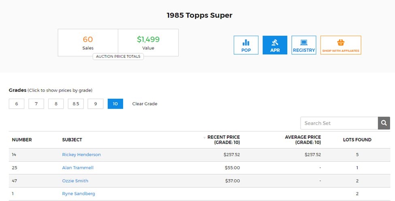Click Clear Grade link
The image size is (395, 201).
[145, 104]
